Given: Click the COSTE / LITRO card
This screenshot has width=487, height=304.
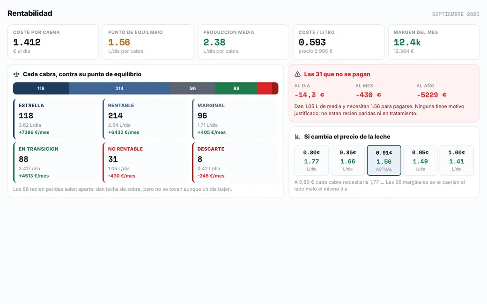Looking at the screenshot, I should coord(339,42).
